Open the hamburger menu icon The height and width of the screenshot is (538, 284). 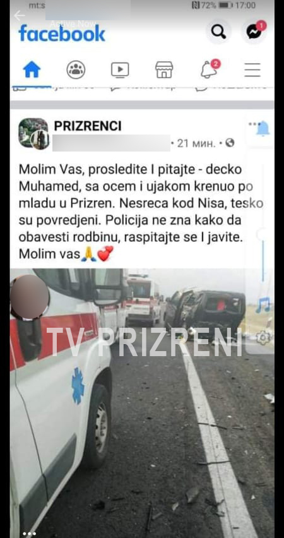[252, 70]
